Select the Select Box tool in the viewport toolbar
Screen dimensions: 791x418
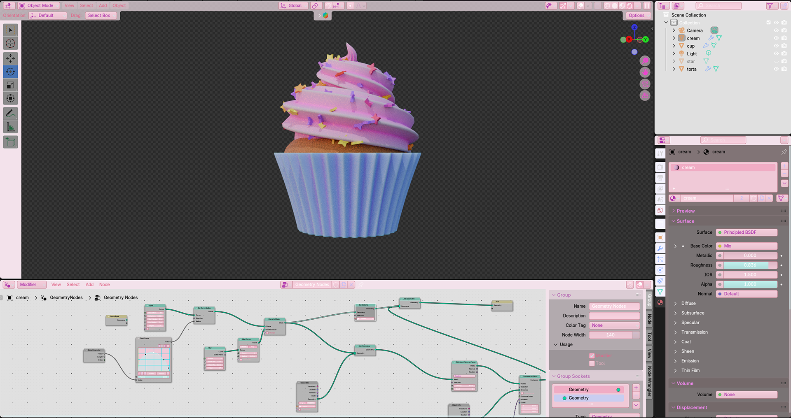(x=11, y=30)
